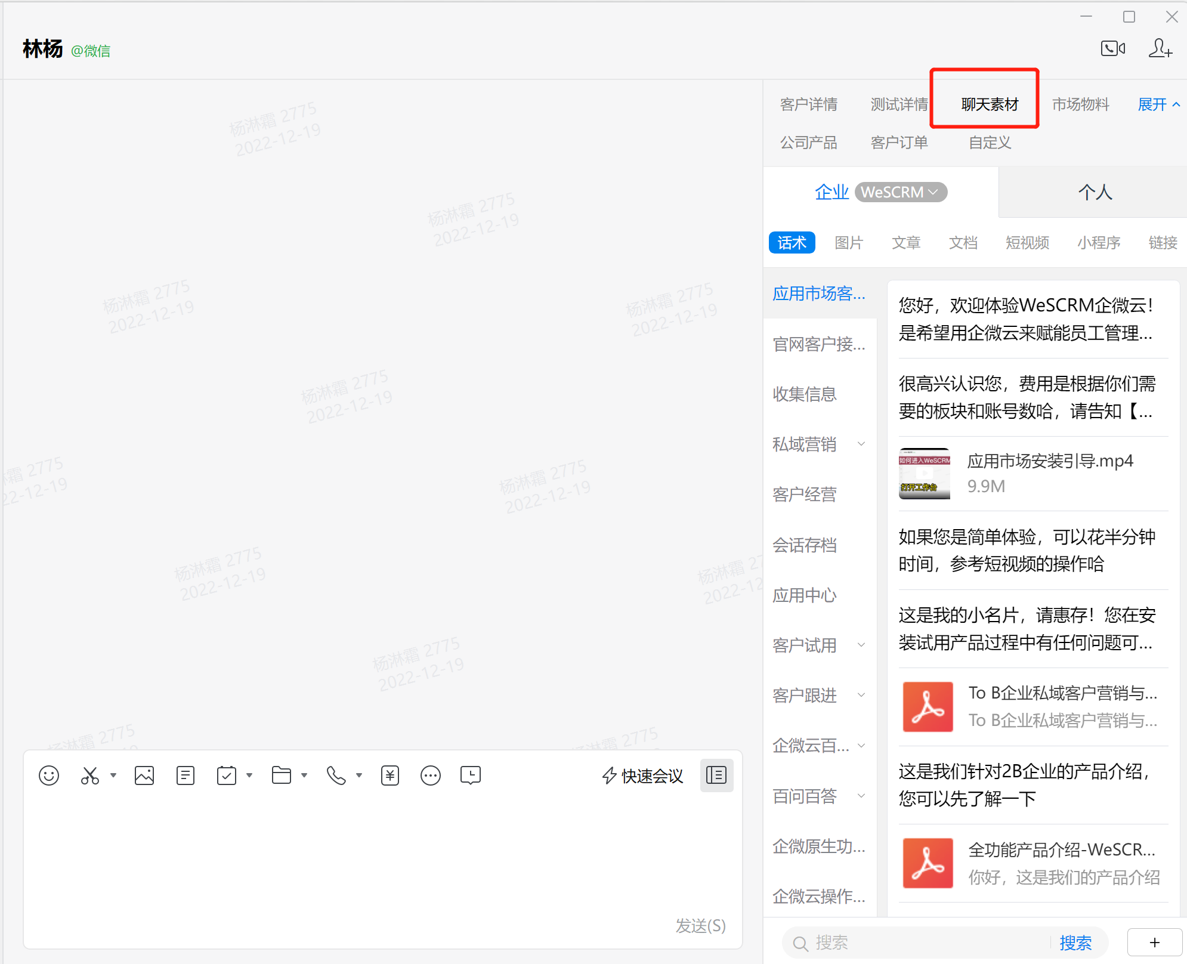Open the WeSCRM dropdown selector
Screen dimensions: 1187x964
(x=901, y=192)
